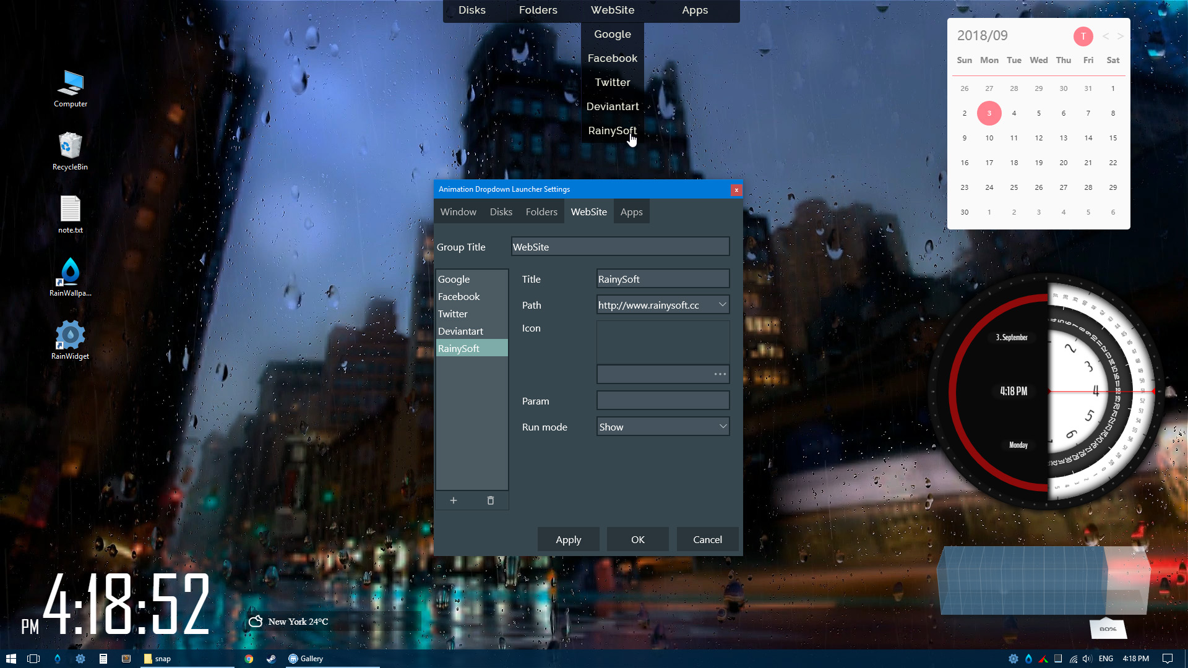Open the Recycle Bin

click(70, 148)
